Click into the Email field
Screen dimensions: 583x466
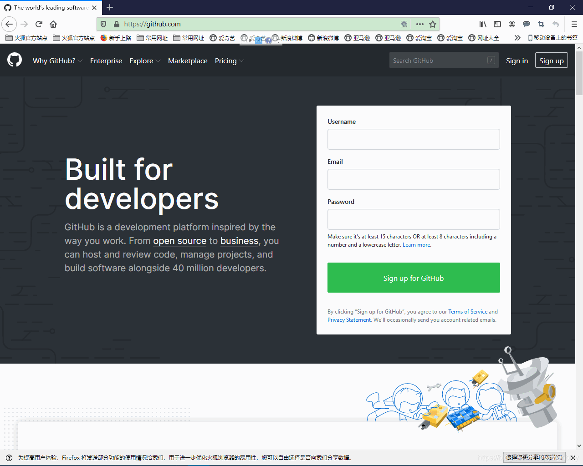coord(414,179)
